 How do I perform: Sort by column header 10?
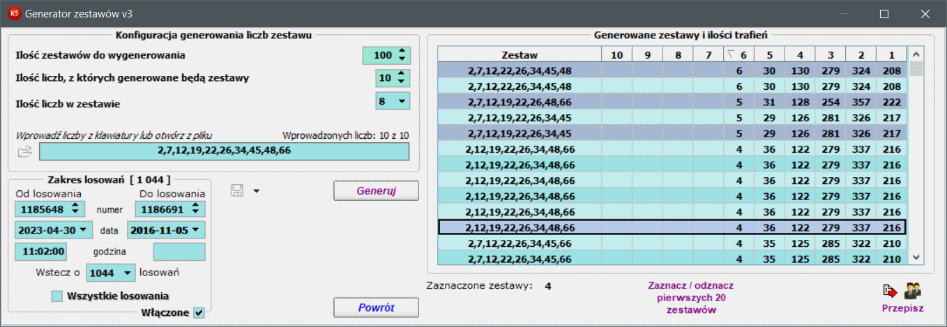coord(616,54)
